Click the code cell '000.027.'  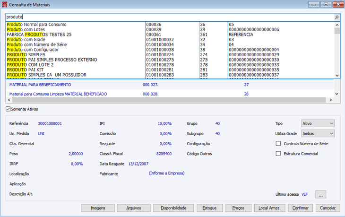(x=150, y=85)
